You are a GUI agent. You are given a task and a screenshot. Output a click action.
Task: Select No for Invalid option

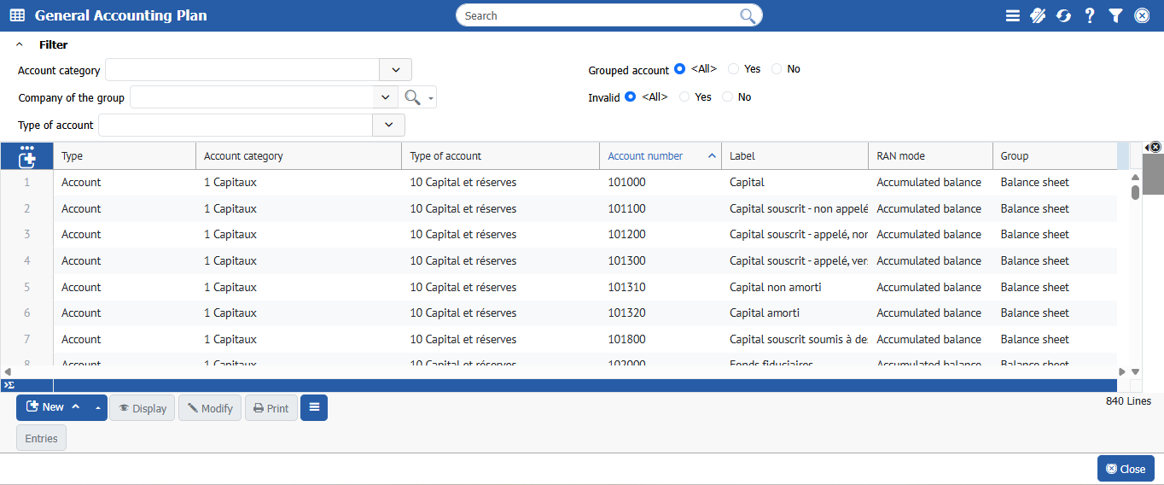pyautogui.click(x=727, y=97)
